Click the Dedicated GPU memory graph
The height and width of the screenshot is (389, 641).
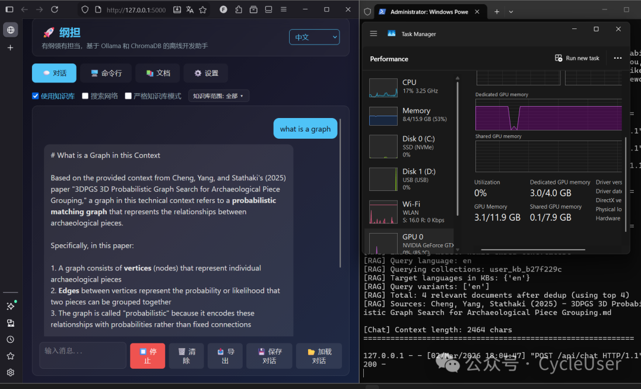[548, 114]
